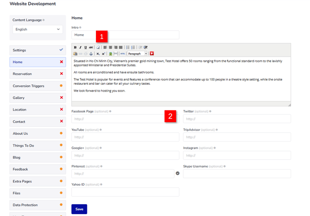The image size is (310, 216).
Task: Click the insert image tree icon
Action: point(110,54)
